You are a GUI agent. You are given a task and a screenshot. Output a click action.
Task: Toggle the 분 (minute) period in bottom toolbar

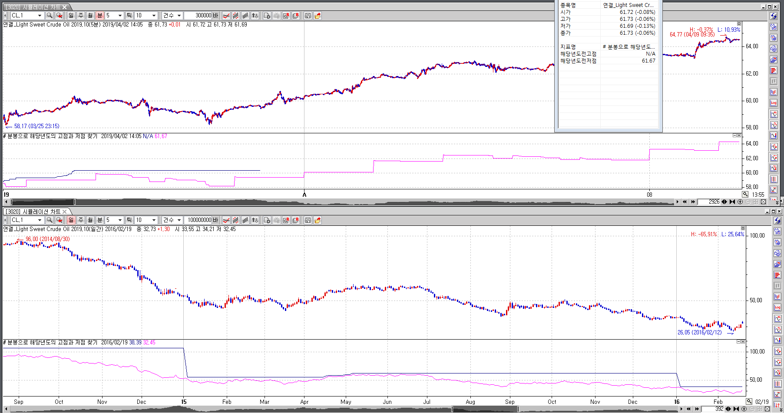coord(99,220)
